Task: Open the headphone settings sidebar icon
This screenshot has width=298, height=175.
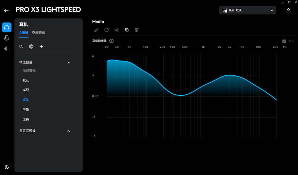Action: [7, 27]
